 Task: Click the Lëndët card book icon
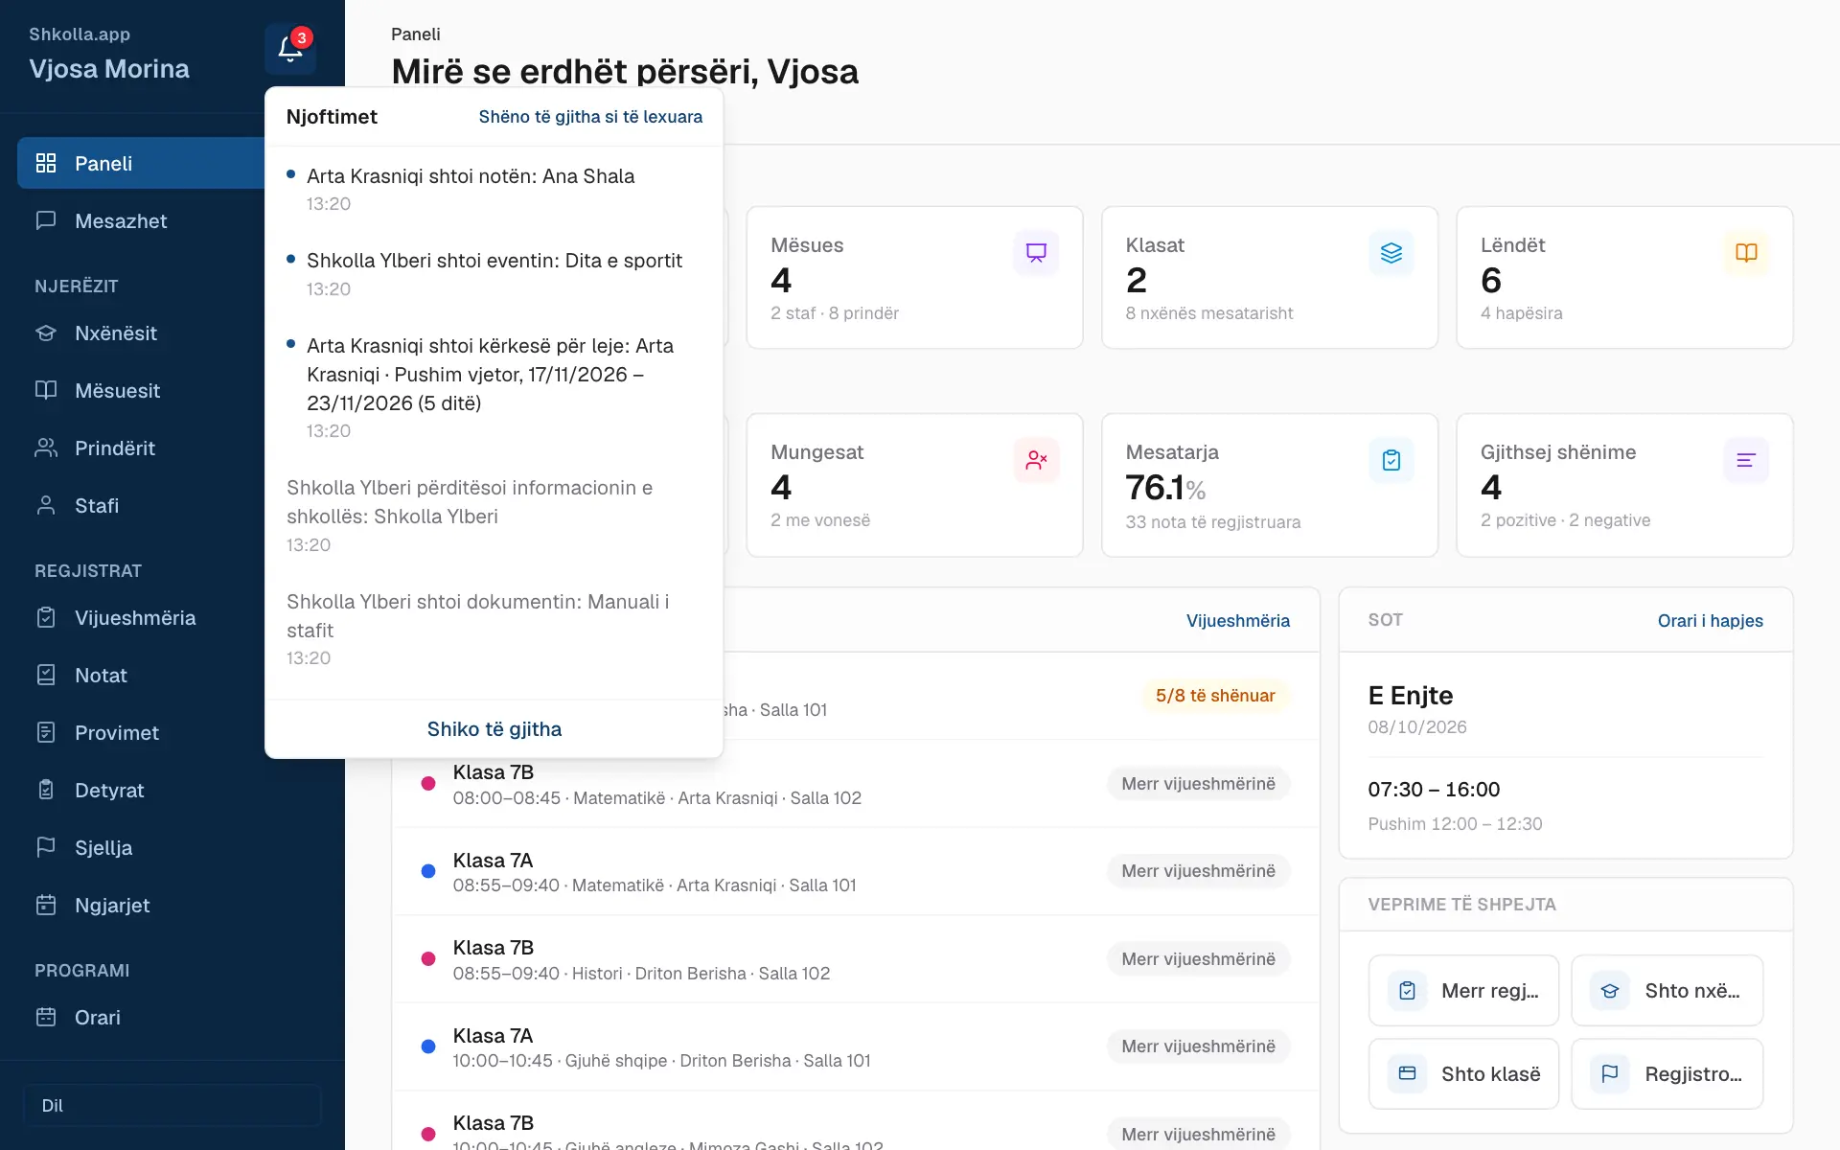tap(1746, 253)
